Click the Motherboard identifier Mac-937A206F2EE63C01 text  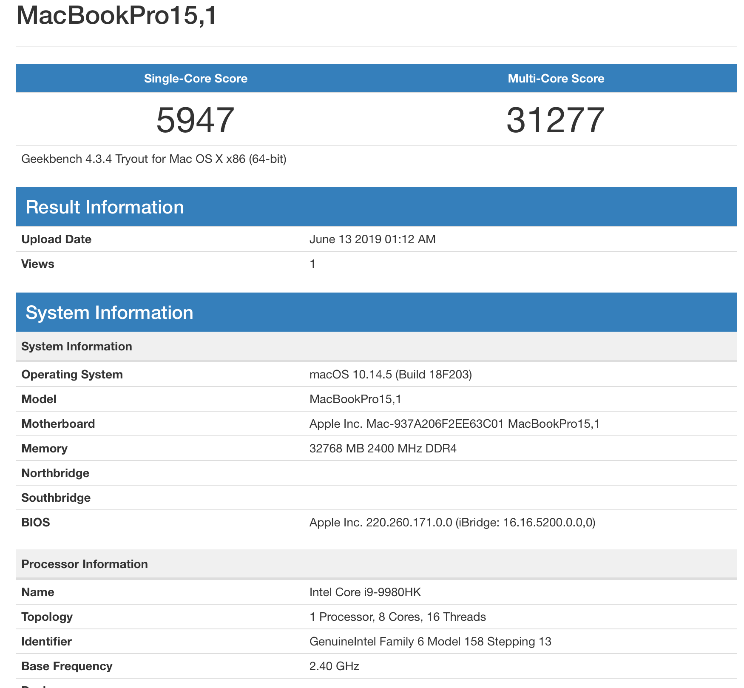435,424
